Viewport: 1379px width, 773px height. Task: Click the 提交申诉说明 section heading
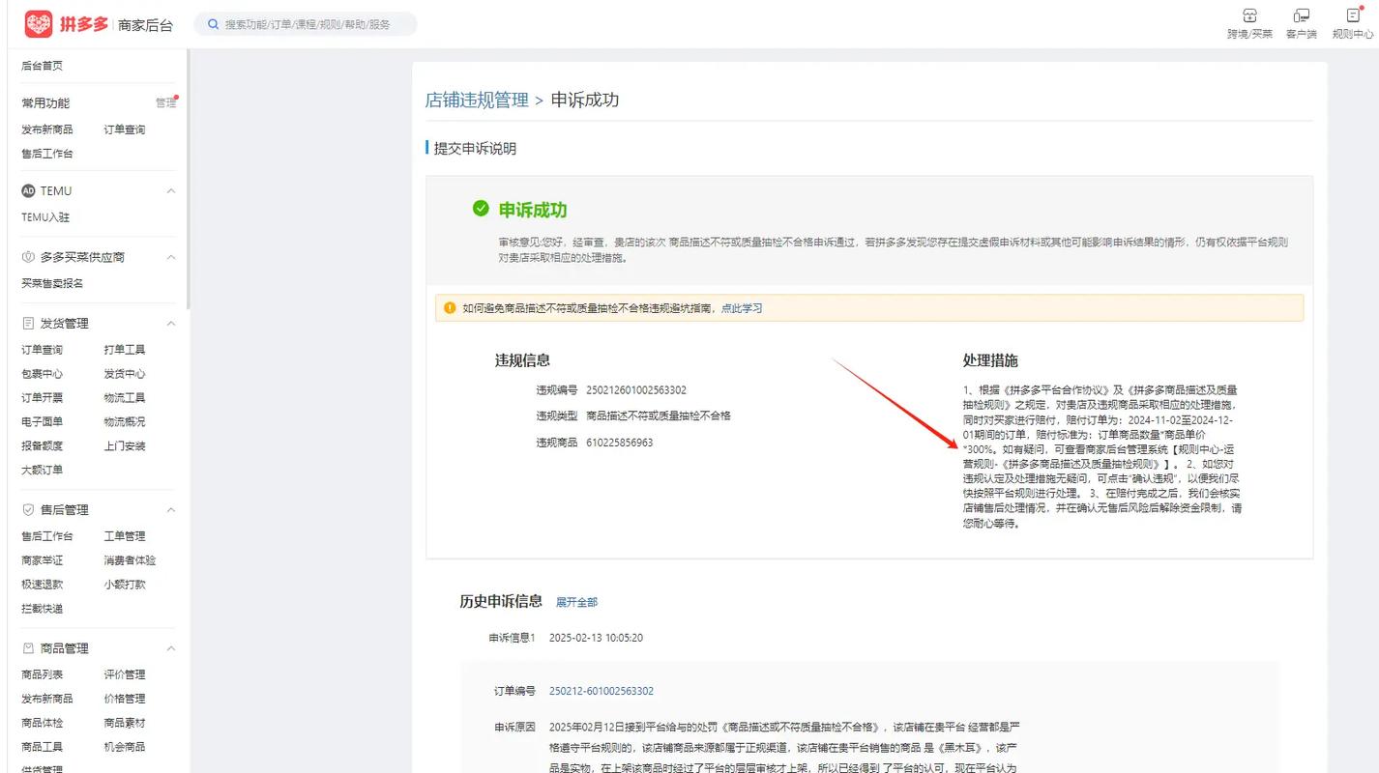tap(475, 149)
